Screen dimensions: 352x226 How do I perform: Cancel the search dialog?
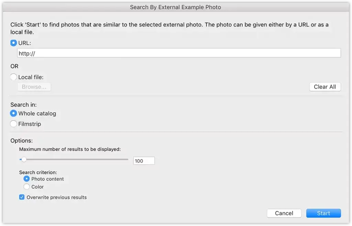[284, 213]
